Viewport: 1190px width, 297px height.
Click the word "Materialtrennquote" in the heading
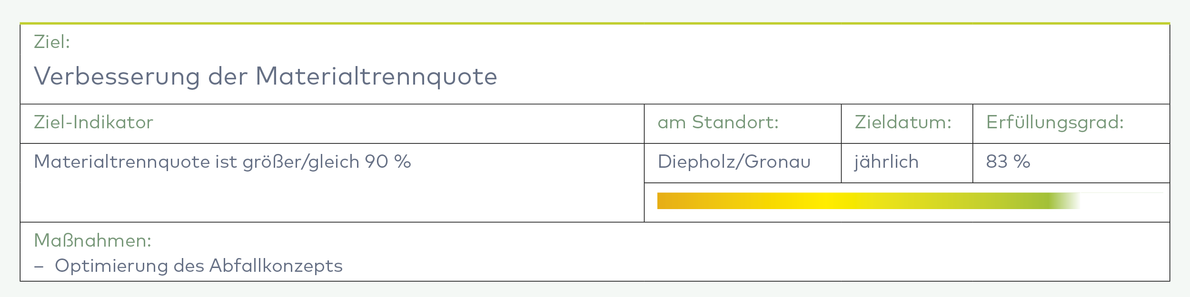[x=376, y=76]
